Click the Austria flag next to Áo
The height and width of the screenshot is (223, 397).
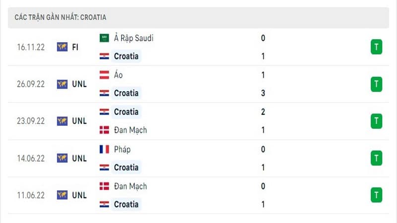104,75
